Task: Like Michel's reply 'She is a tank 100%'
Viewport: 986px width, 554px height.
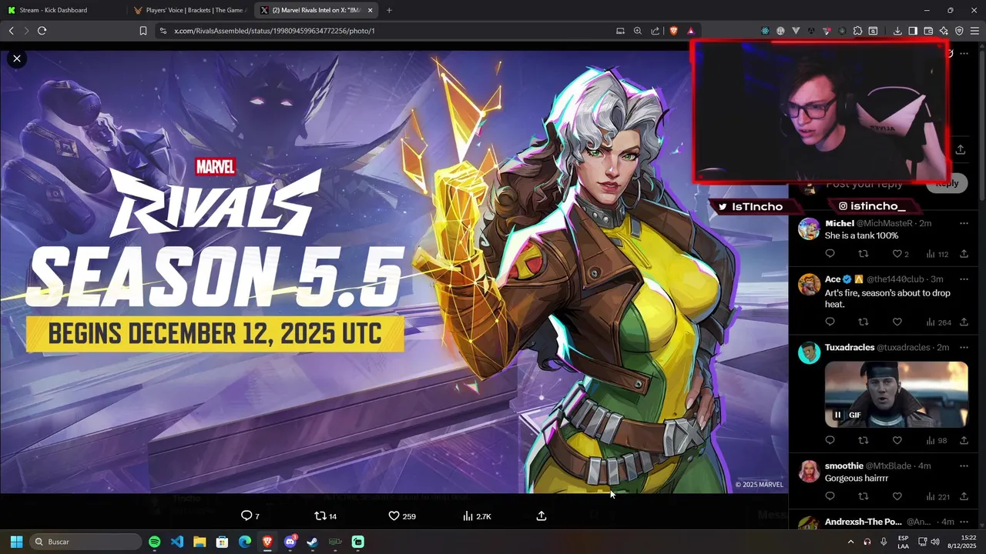Action: pyautogui.click(x=897, y=254)
